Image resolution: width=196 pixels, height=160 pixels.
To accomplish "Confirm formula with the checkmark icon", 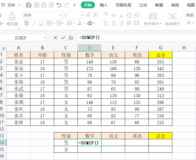I will pos(63,38).
